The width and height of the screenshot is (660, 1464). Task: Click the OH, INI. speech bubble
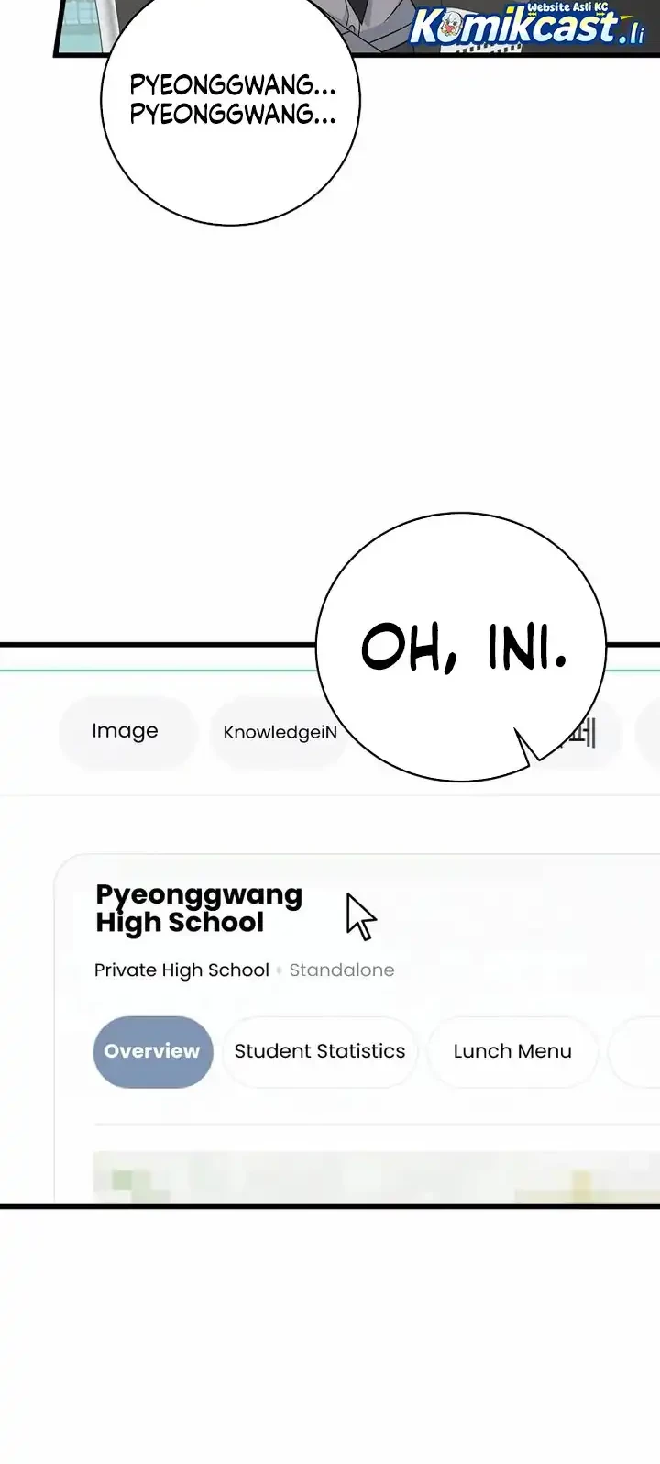pos(461,648)
